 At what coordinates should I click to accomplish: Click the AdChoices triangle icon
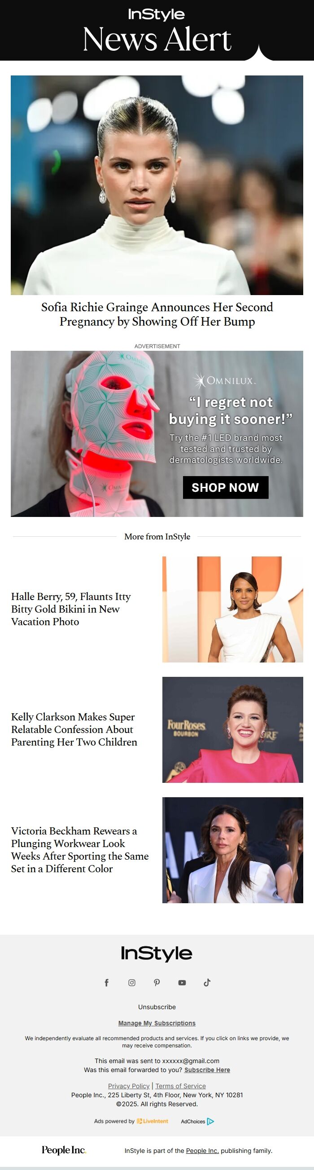pos(210,1121)
